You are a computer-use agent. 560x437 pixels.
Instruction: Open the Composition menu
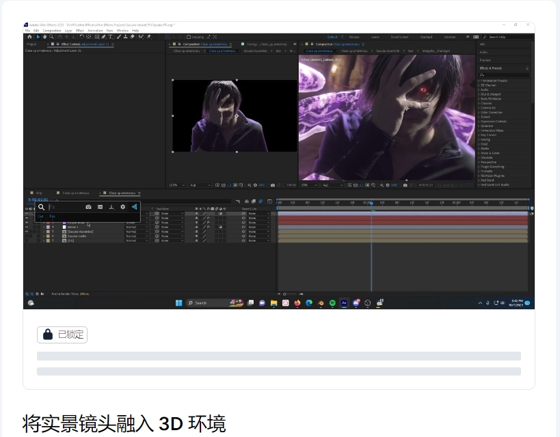pos(52,31)
